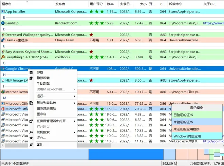Screen dimensions: 224x166
Task: Click the Easy Access Keyboard Shortcuts icon
Action: [3, 51]
